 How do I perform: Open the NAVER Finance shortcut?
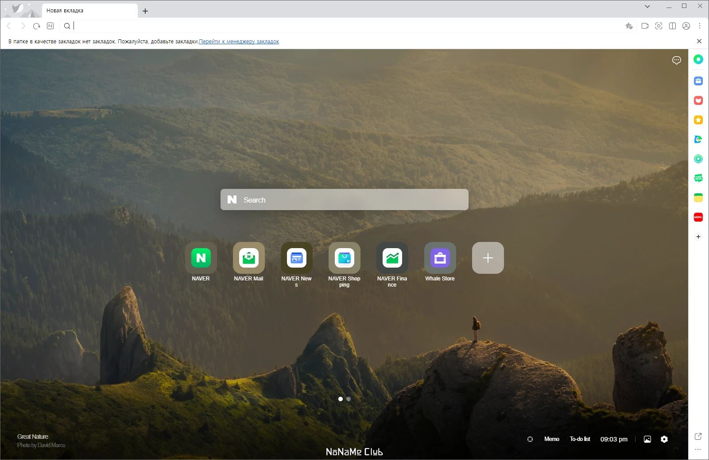coord(392,258)
